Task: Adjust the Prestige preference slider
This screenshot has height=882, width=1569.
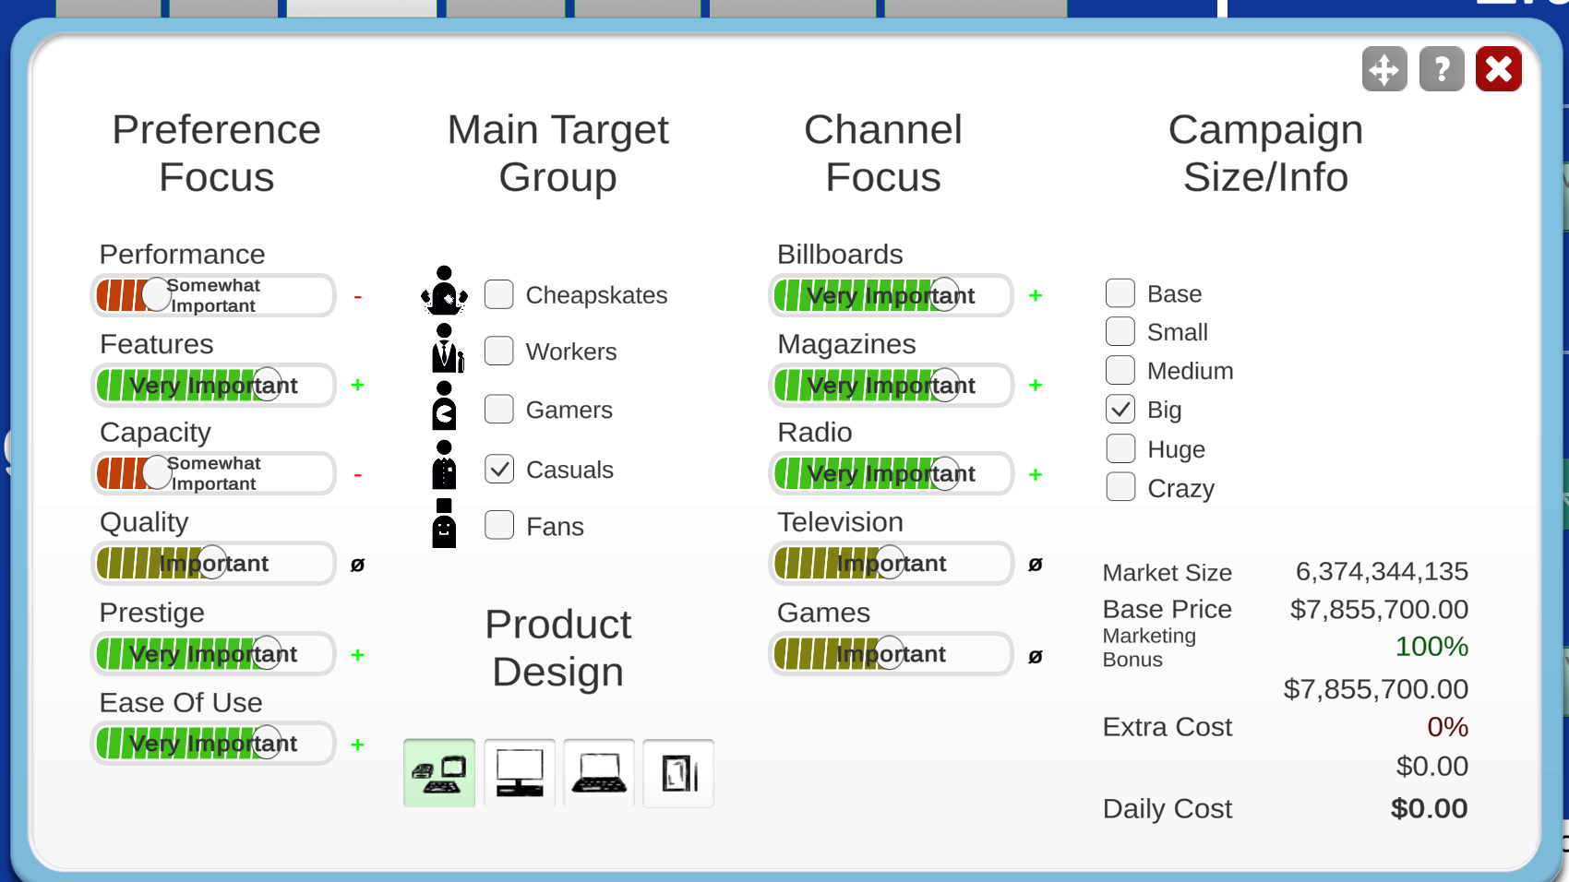Action: [213, 653]
